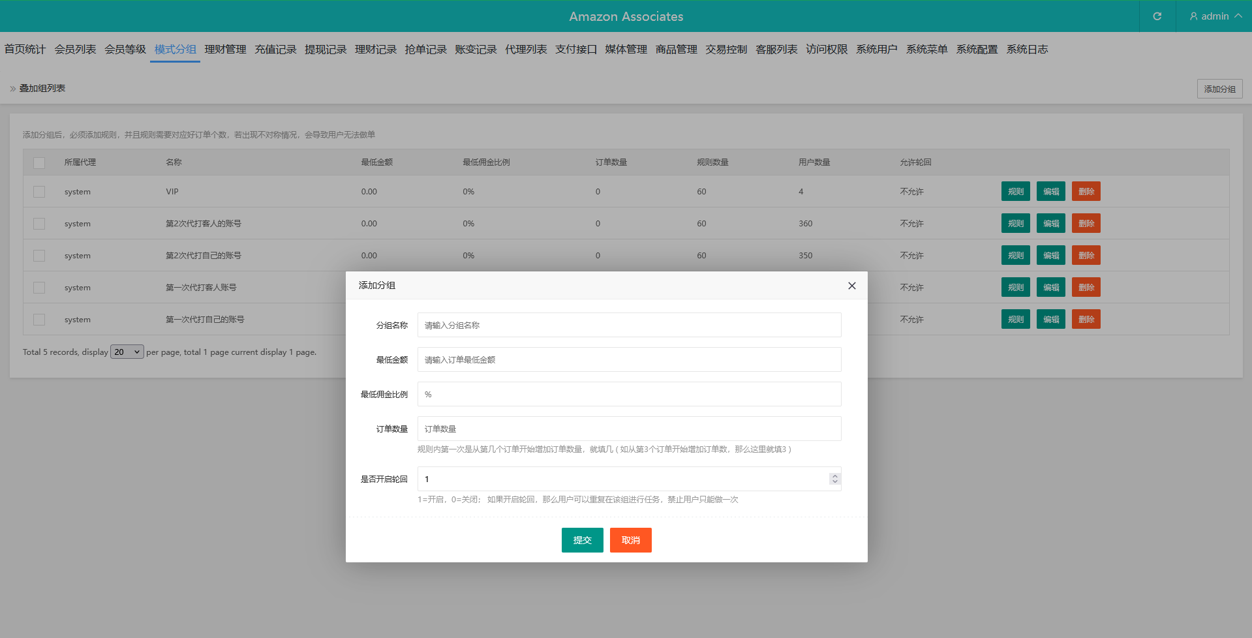Click the admin user icon

coord(1193,16)
